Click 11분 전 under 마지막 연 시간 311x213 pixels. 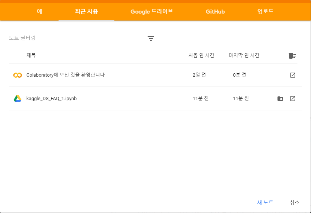241,98
